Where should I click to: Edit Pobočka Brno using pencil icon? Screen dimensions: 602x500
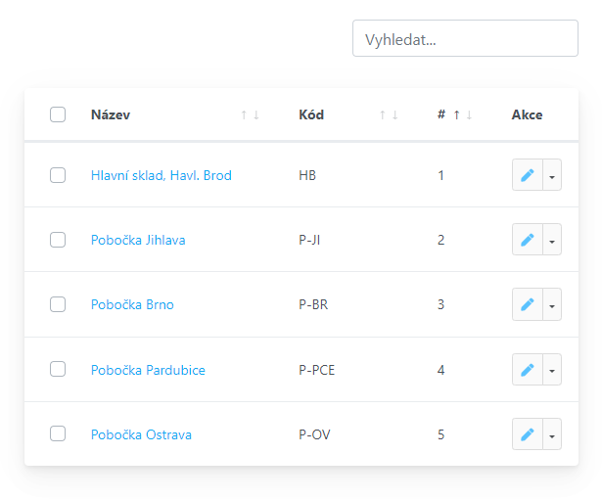click(x=528, y=304)
